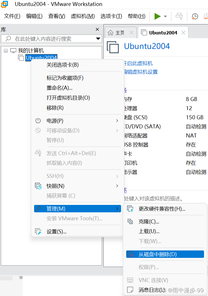Image resolution: width=208 pixels, height=296 pixels.
Task: Switch to the Ubuntu2004 tab
Action: [x=163, y=33]
